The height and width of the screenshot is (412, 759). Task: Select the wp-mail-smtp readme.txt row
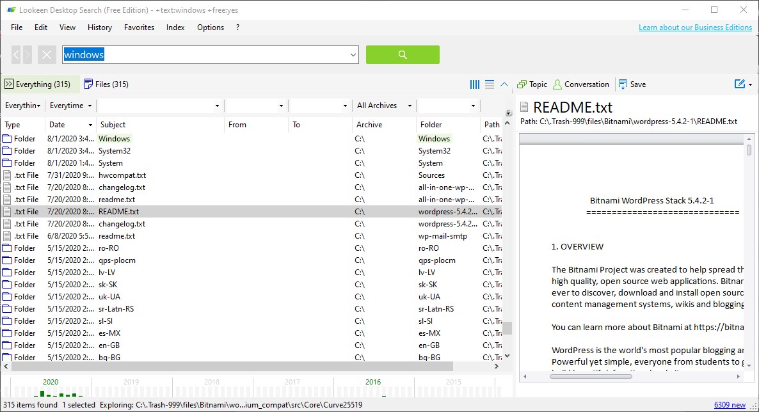tap(252, 236)
